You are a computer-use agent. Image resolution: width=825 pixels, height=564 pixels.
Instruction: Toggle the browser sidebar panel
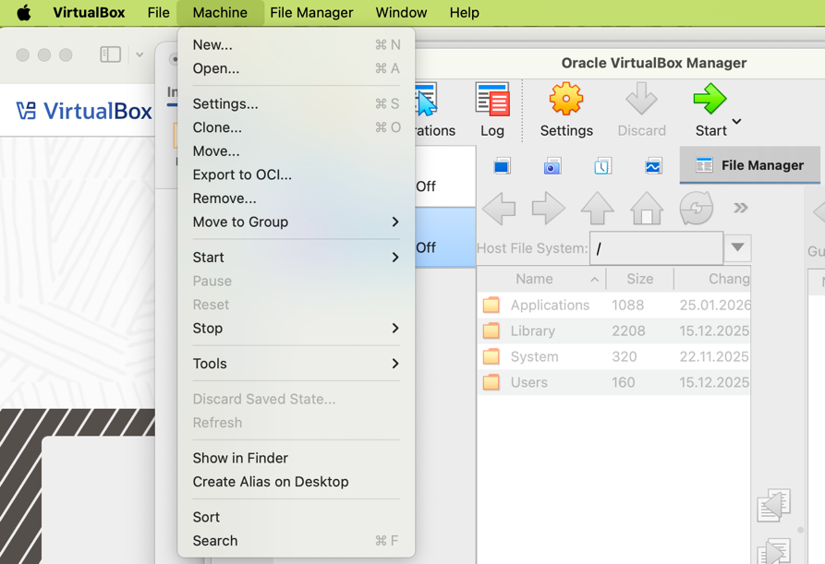click(111, 54)
